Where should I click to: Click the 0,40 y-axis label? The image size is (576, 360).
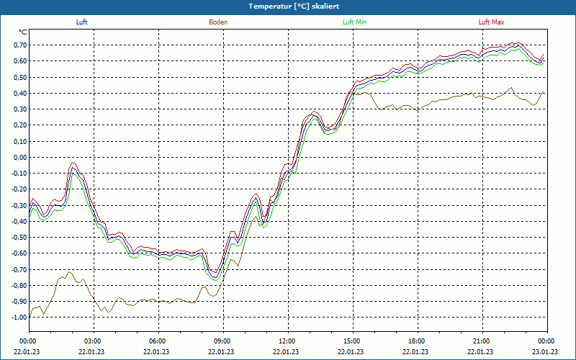[x=21, y=94]
